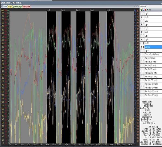
Task: Hide the Lap 8 range highlight
Action: click(x=141, y=39)
